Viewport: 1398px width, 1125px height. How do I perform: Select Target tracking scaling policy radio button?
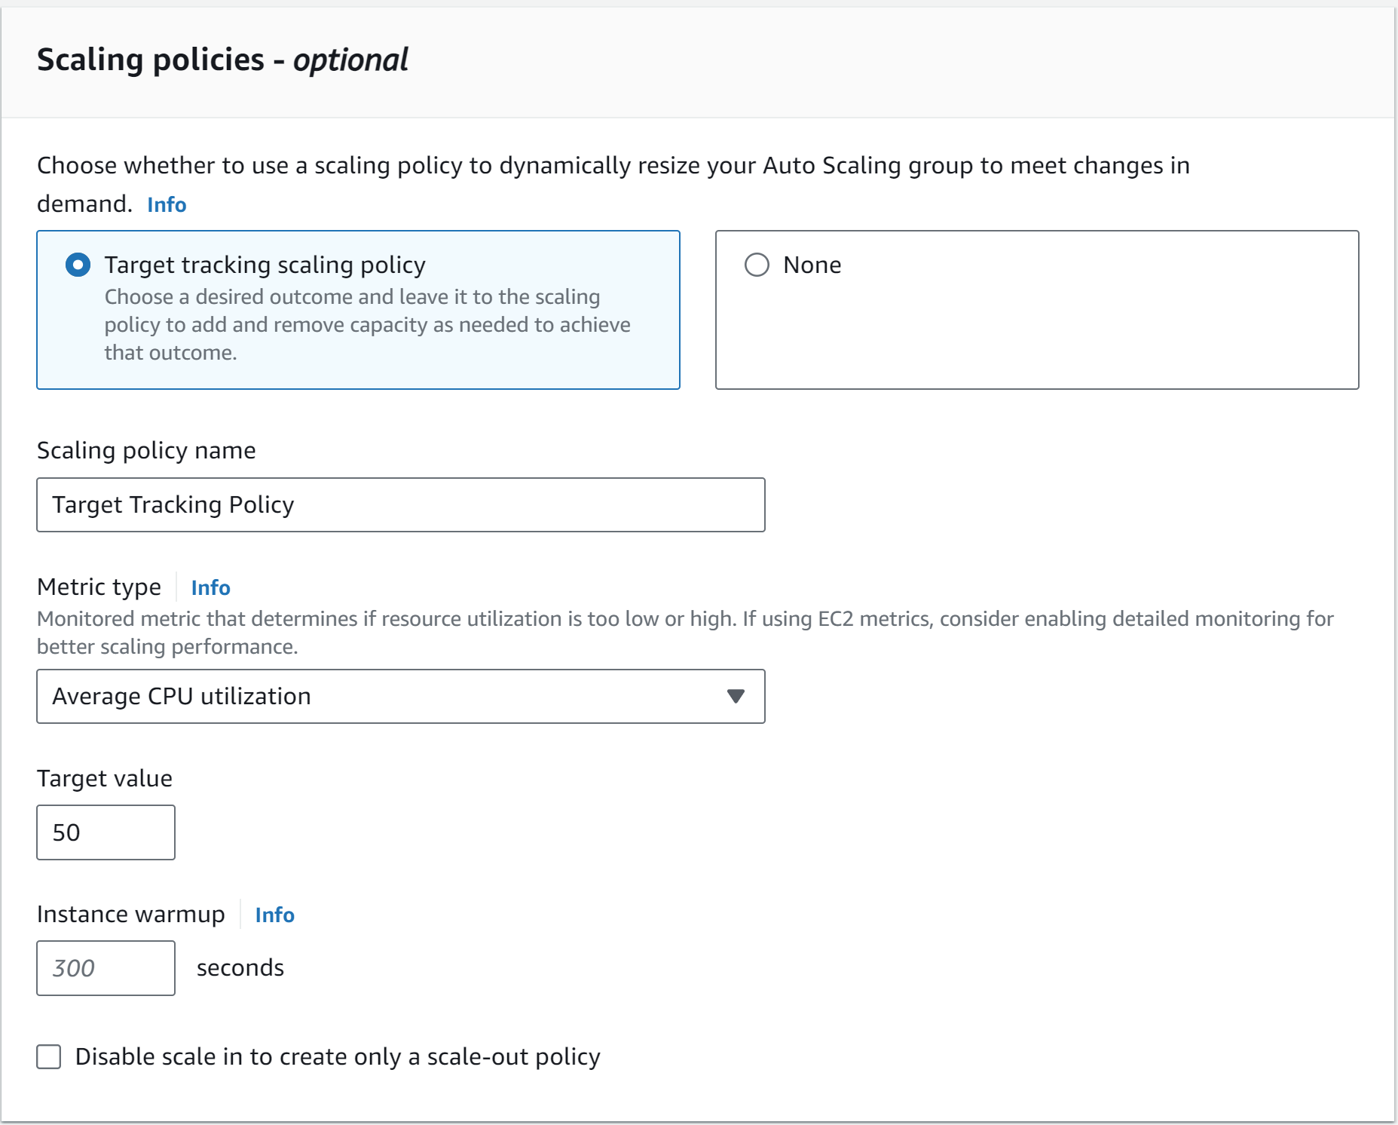point(78,265)
